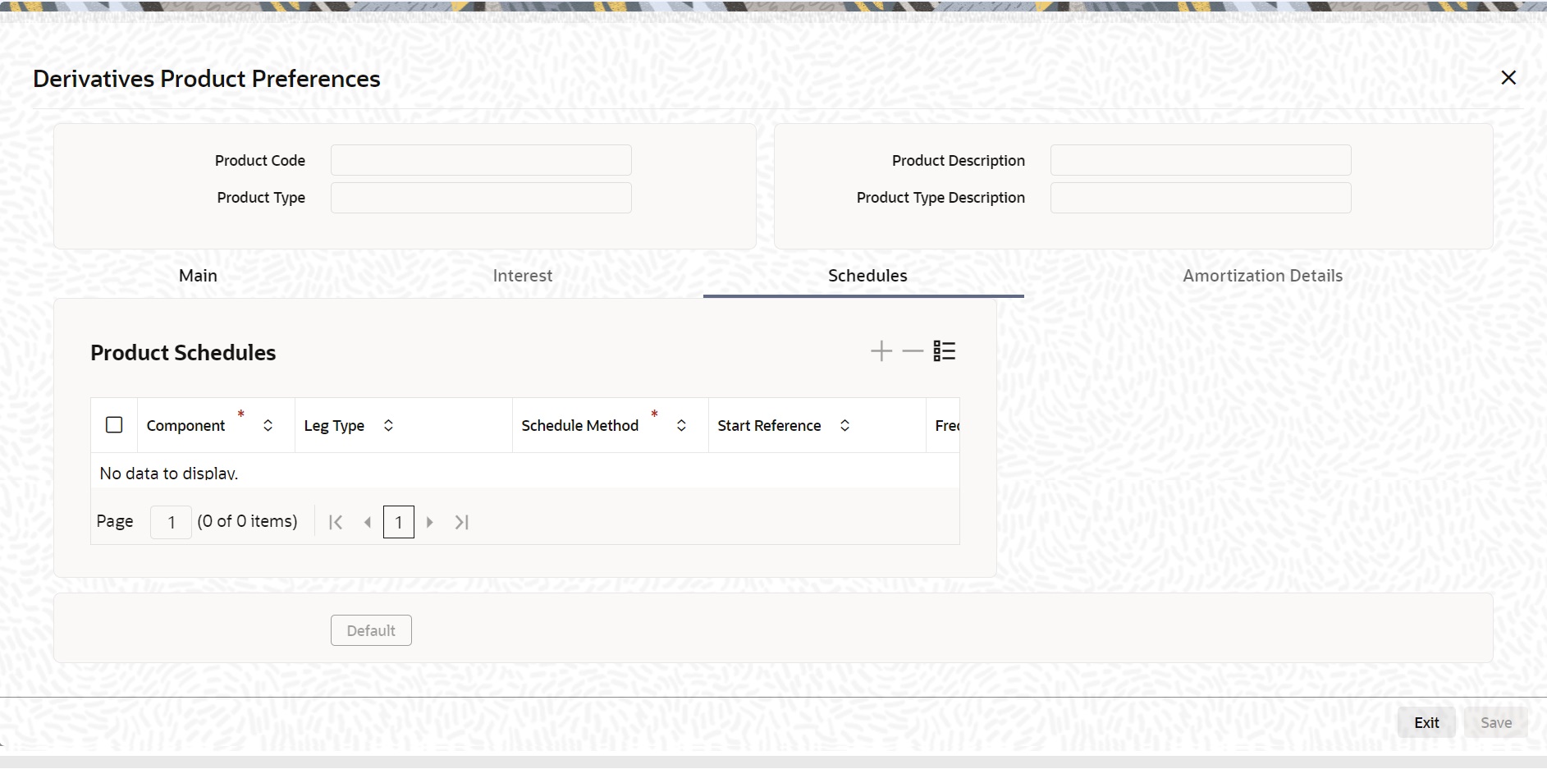Image resolution: width=1547 pixels, height=769 pixels.
Task: Sort the Leg Type column
Action: 388,425
